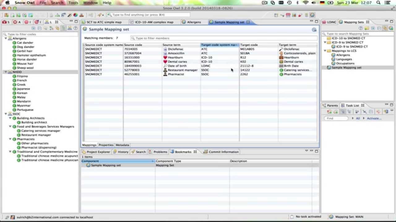
Task: Expand all in the Mapping Sets panel toolbar
Action: 373,28
